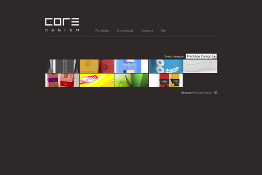Select the green leaves thumbnail
The image size is (262, 175).
131,80
